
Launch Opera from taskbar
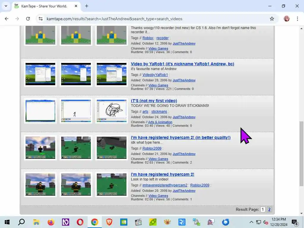80,222
